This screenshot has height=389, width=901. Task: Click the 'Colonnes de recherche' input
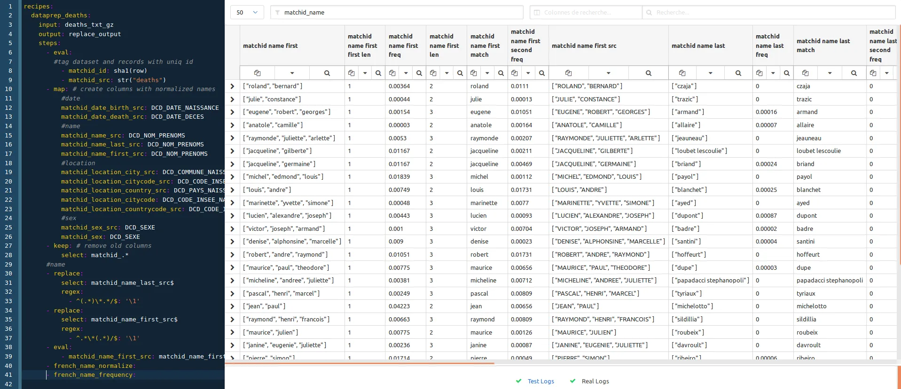[586, 13]
